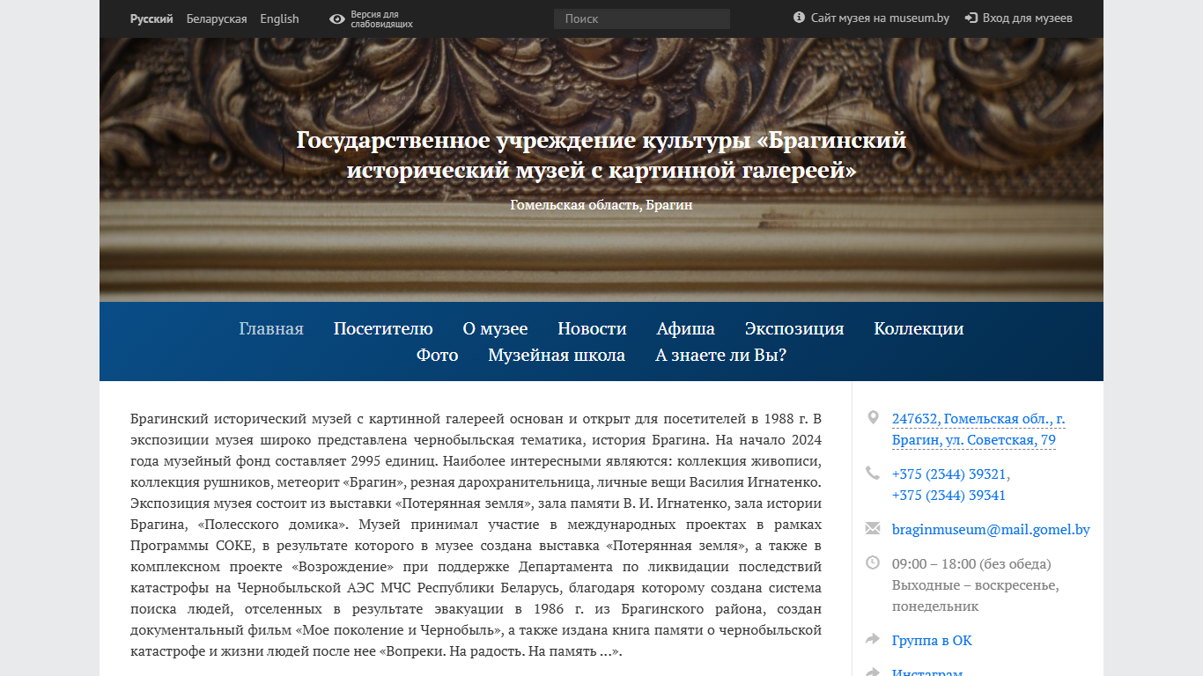This screenshot has height=676, width=1203.
Task: Open Сайт музея на museum.by link
Action: [880, 18]
